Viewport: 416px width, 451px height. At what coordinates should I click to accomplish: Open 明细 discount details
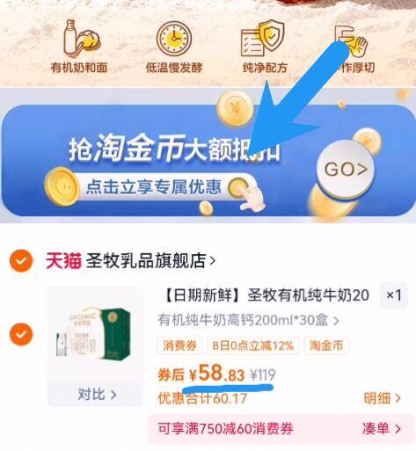[382, 398]
